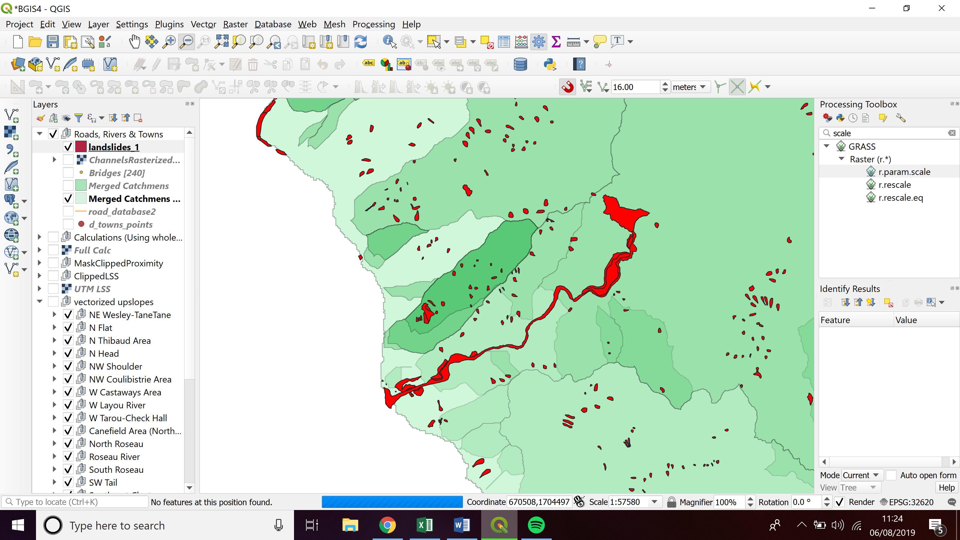Viewport: 960px width, 540px height.
Task: Click the Zoom Full extent icon
Action: (221, 41)
